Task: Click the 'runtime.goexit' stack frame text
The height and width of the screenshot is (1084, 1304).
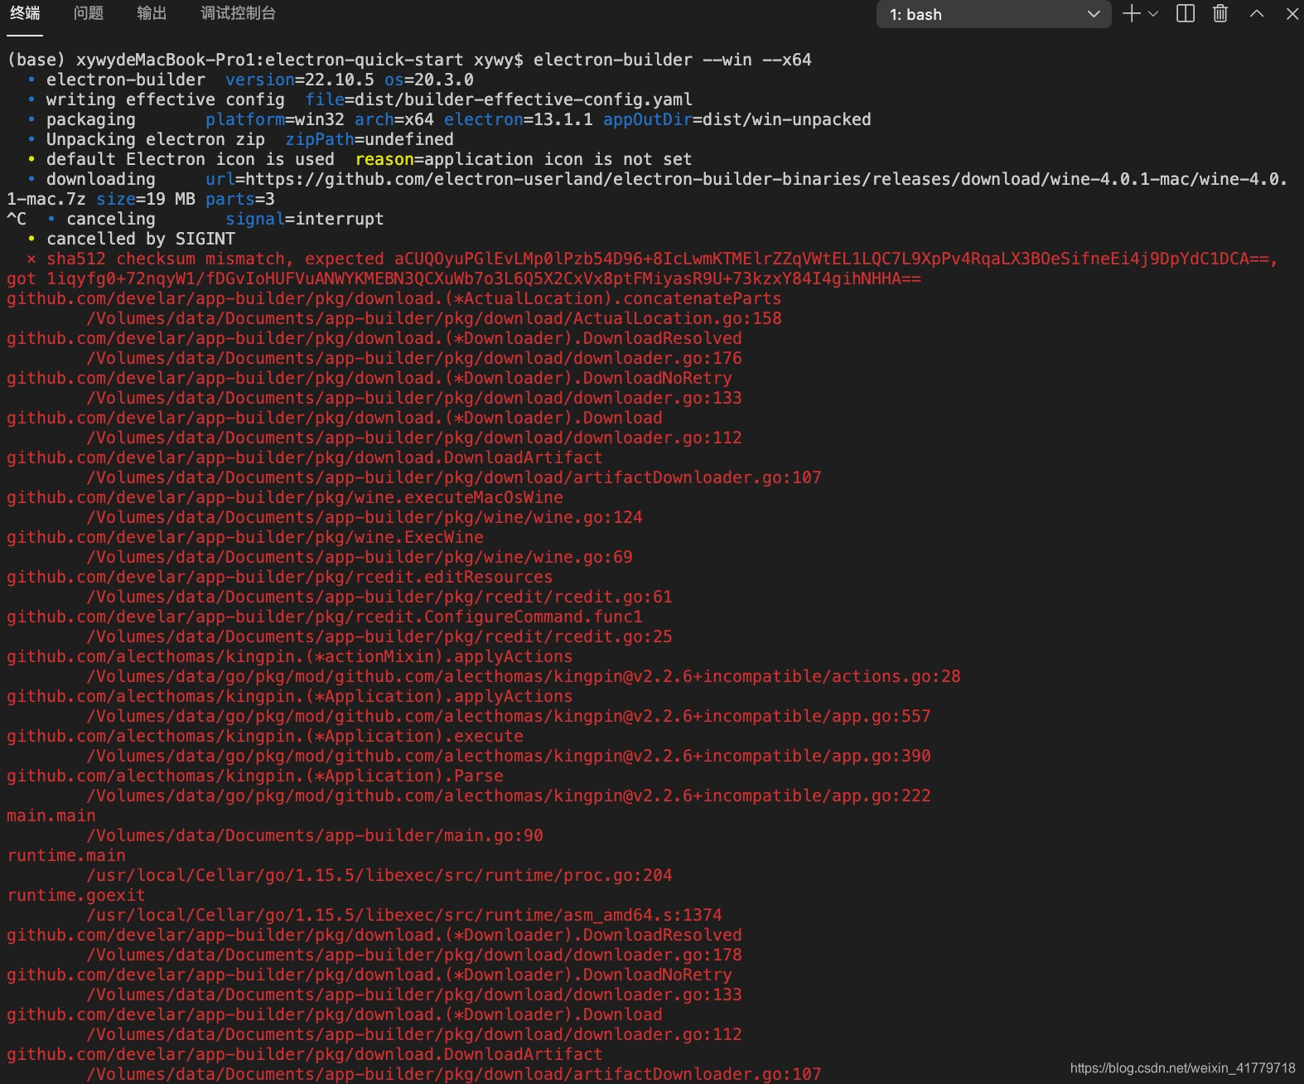Action: pyautogui.click(x=76, y=895)
